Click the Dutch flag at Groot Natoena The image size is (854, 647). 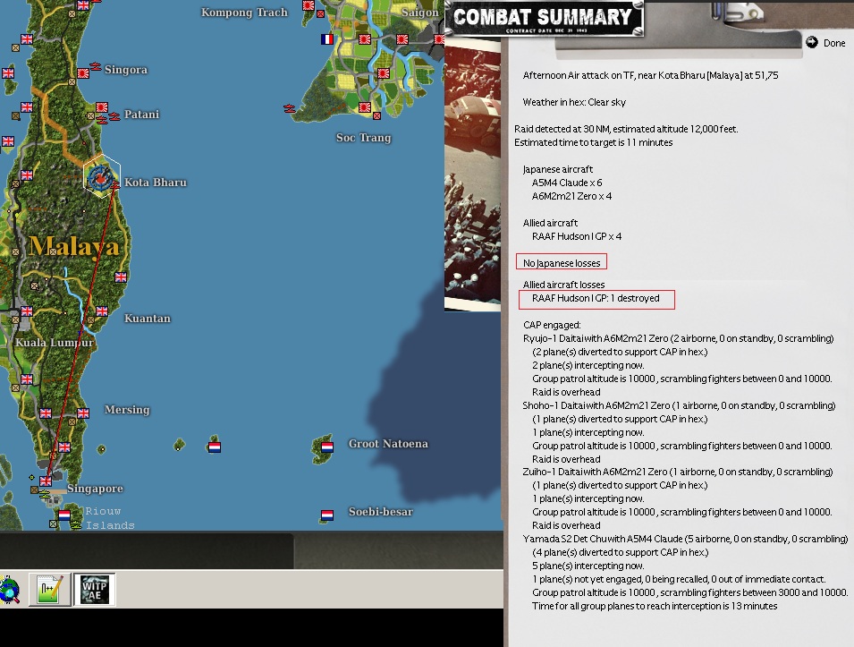pyautogui.click(x=327, y=447)
